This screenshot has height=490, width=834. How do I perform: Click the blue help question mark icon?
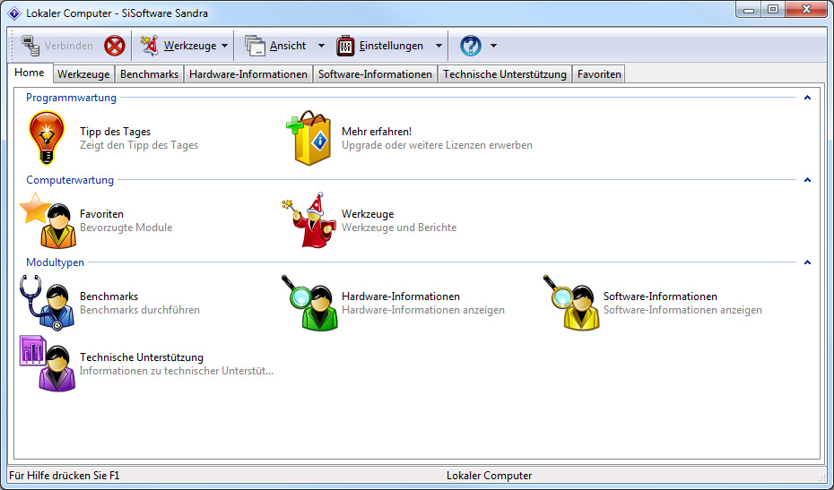pos(471,46)
